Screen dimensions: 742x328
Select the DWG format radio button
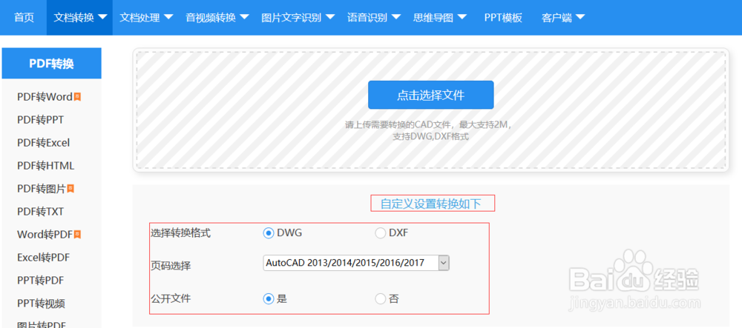point(269,232)
